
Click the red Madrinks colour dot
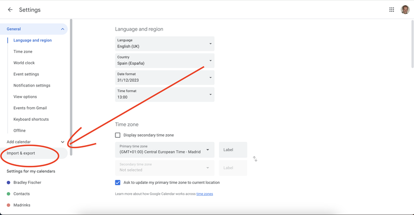point(8,205)
